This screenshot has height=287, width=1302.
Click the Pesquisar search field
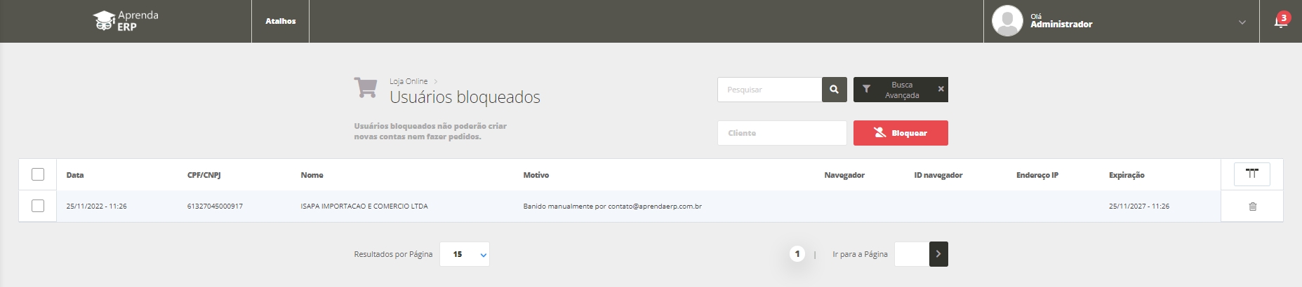coord(769,90)
